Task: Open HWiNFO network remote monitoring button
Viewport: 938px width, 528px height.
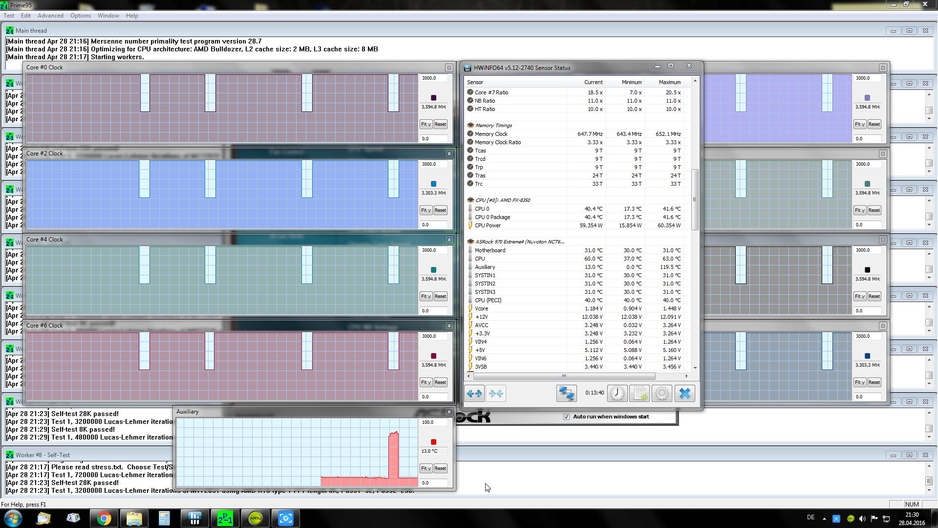Action: [566, 394]
